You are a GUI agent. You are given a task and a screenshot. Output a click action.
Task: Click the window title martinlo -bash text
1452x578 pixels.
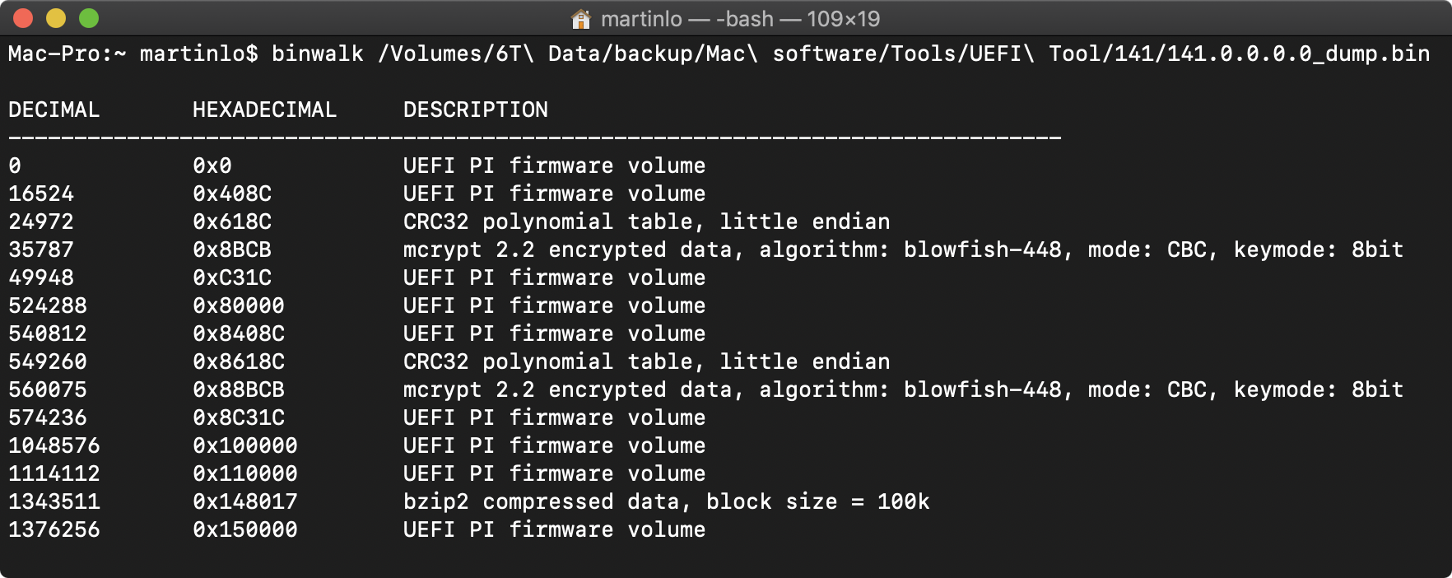tap(740, 18)
